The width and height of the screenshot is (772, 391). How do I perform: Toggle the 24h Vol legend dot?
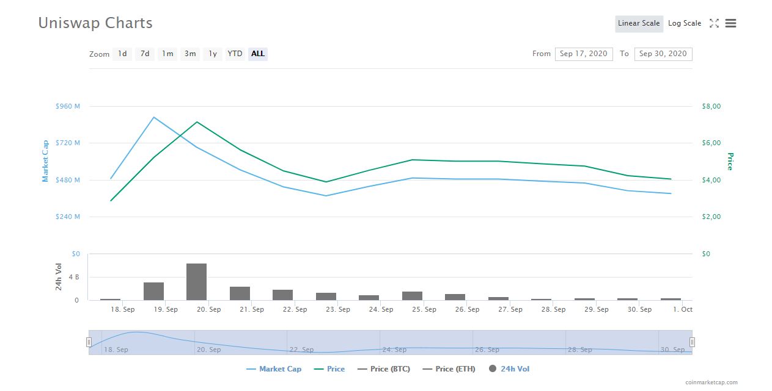point(493,368)
